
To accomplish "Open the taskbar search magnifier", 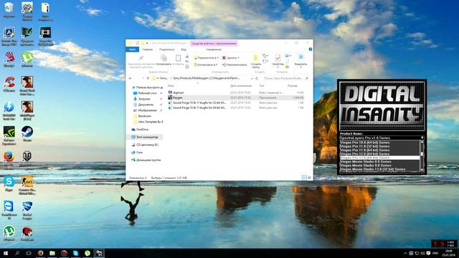I will [x=17, y=253].
